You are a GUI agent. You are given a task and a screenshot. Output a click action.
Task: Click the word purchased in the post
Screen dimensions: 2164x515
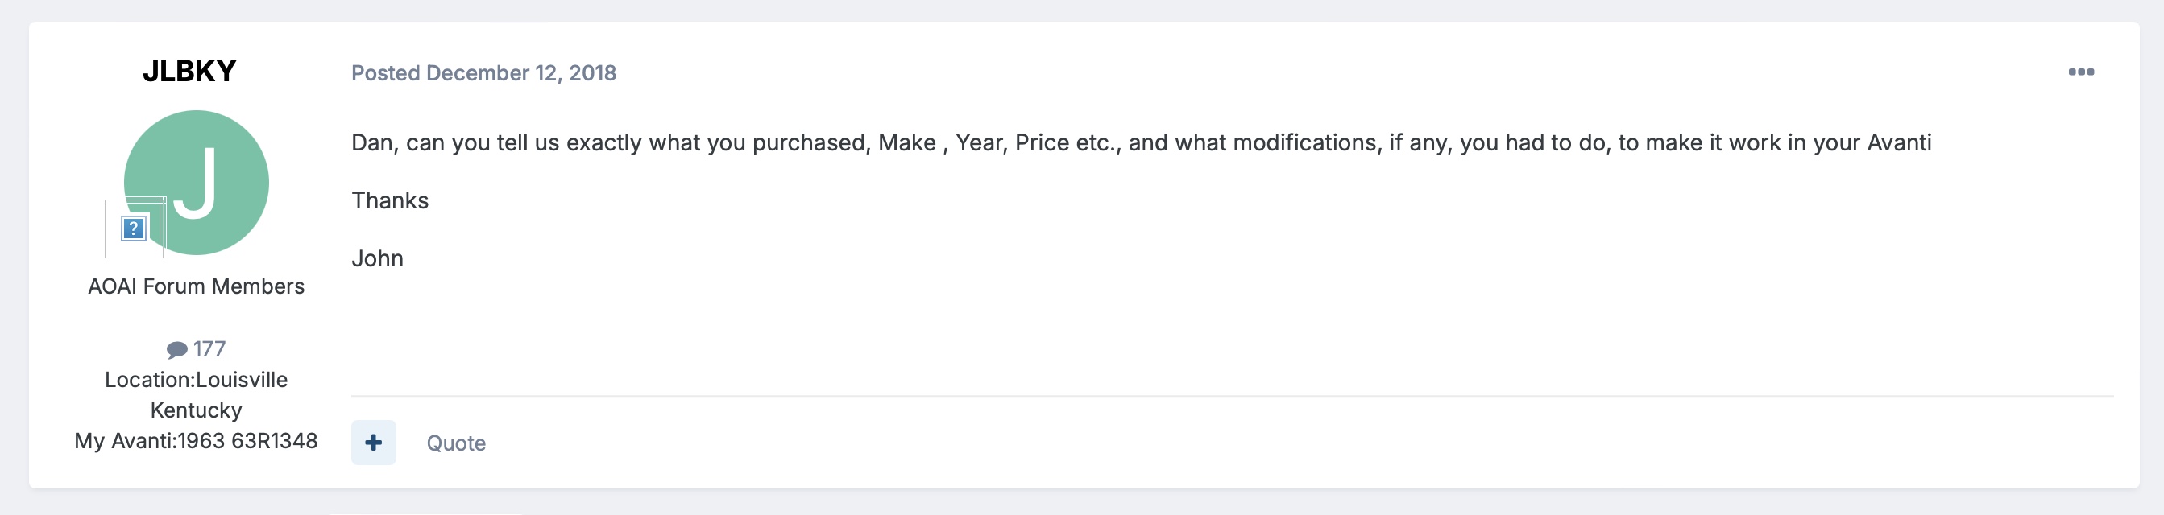(x=810, y=143)
